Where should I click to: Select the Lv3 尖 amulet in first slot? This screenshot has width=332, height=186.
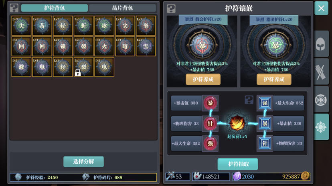pyautogui.click(x=21, y=26)
